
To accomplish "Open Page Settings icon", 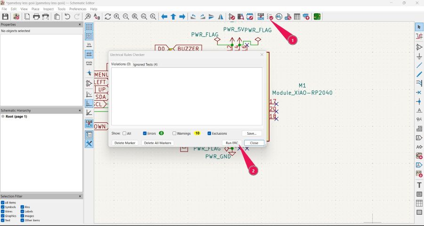I will (27, 16).
